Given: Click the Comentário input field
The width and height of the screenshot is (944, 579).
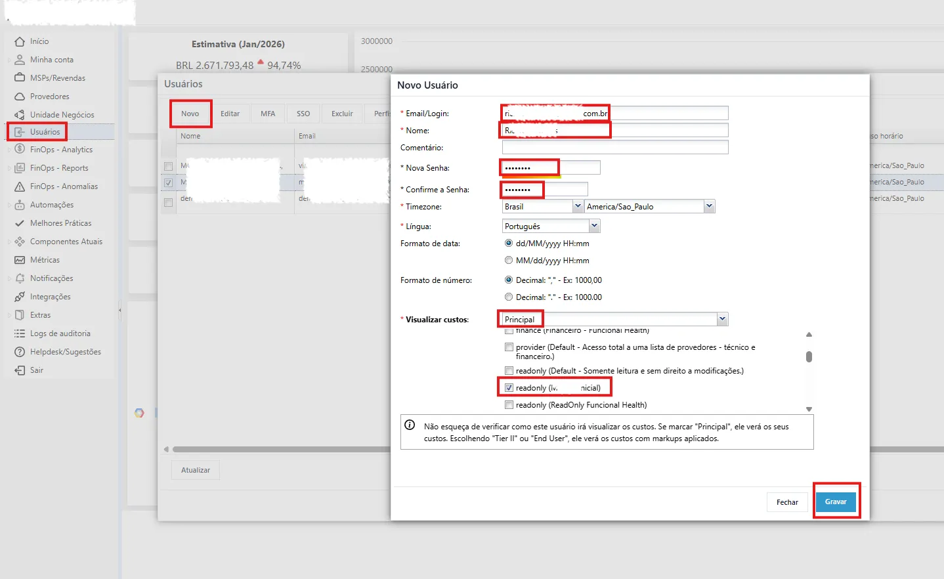Looking at the screenshot, I should (x=615, y=147).
